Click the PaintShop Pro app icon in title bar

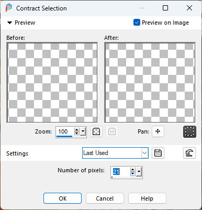pos(9,8)
